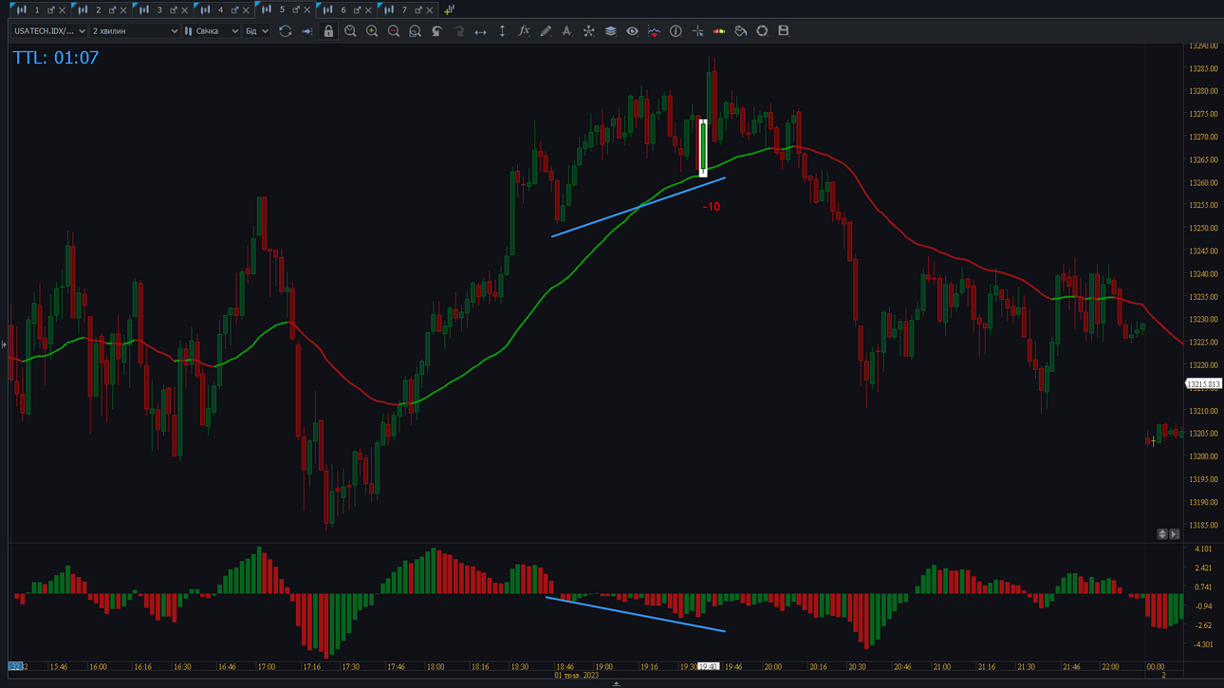
Task: Click the indicator panel up-down arrows button
Action: point(1162,534)
